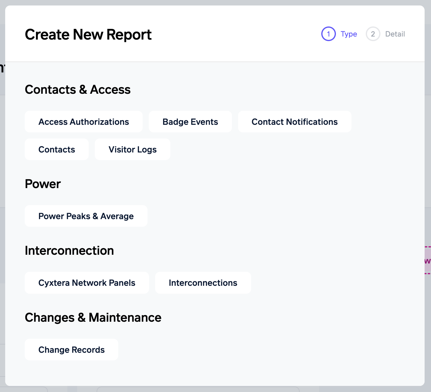The image size is (431, 392).
Task: Go to the Type step label
Action: [349, 34]
